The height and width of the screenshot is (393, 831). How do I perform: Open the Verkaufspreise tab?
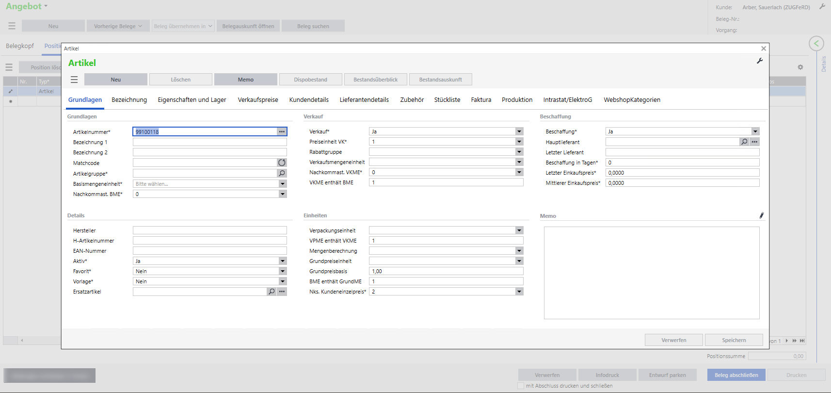(258, 100)
